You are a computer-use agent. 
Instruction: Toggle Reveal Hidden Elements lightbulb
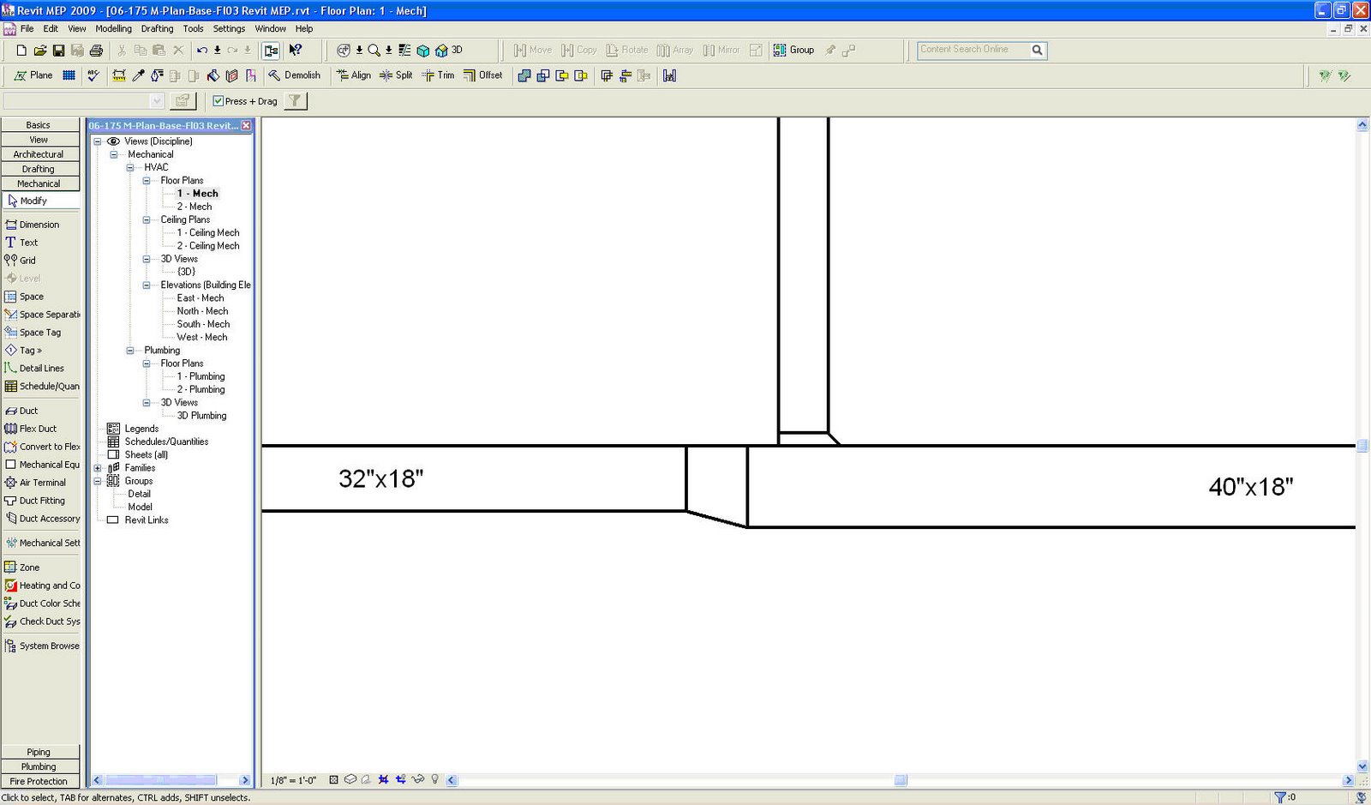(435, 780)
